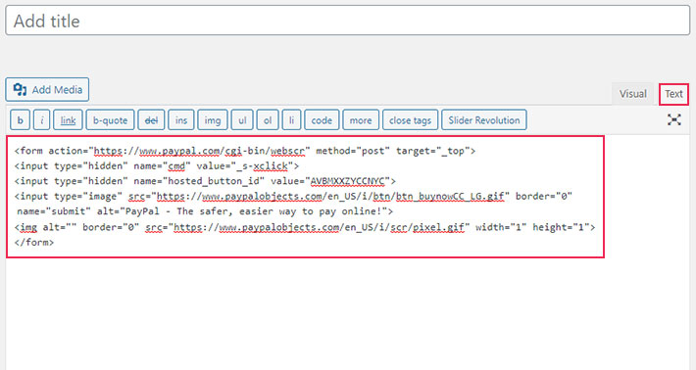Insert a link with the link button

pyautogui.click(x=68, y=120)
